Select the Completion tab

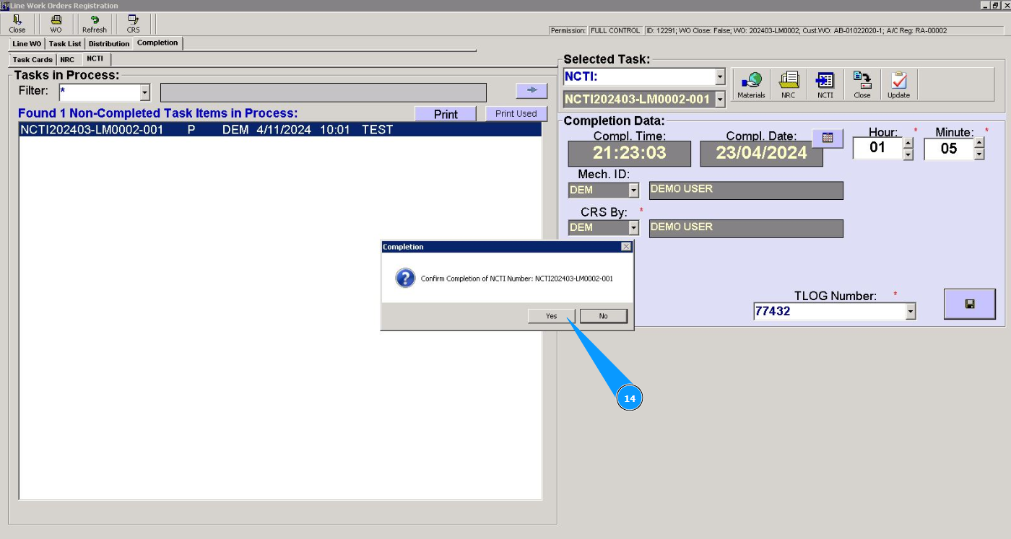click(157, 43)
